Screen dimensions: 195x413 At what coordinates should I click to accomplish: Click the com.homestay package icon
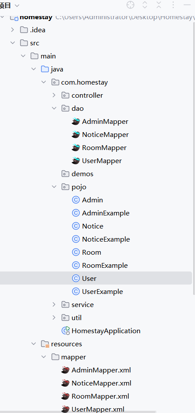pos(55,82)
